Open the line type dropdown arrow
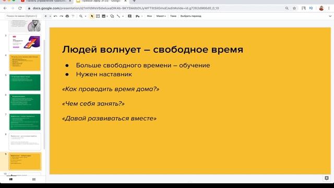Screen dimensions: 334x188 pyautogui.click(x=123, y=16)
